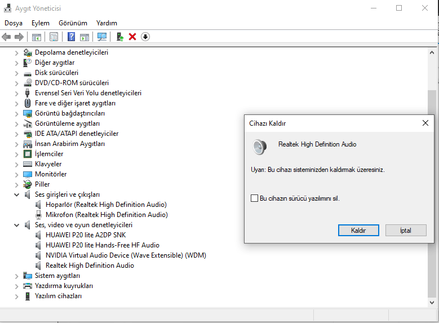Click the Görüntü bağdaştırıcıları icon
The image size is (439, 323).
pyautogui.click(x=28, y=113)
